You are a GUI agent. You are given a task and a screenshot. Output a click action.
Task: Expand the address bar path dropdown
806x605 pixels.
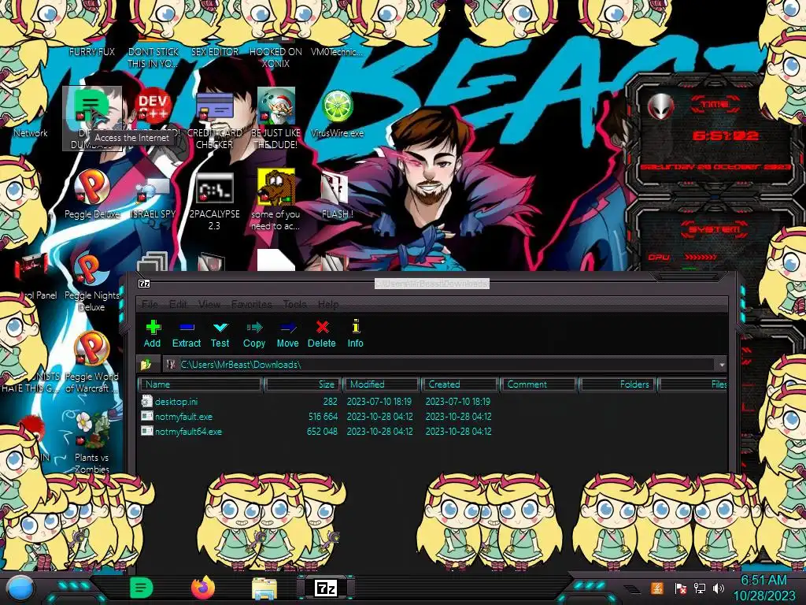[x=722, y=365]
